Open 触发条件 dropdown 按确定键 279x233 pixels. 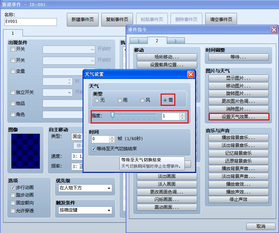tap(85, 210)
